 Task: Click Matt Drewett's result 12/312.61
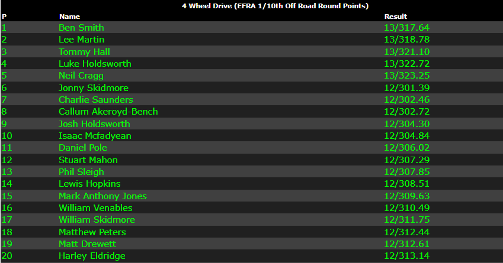(406, 244)
